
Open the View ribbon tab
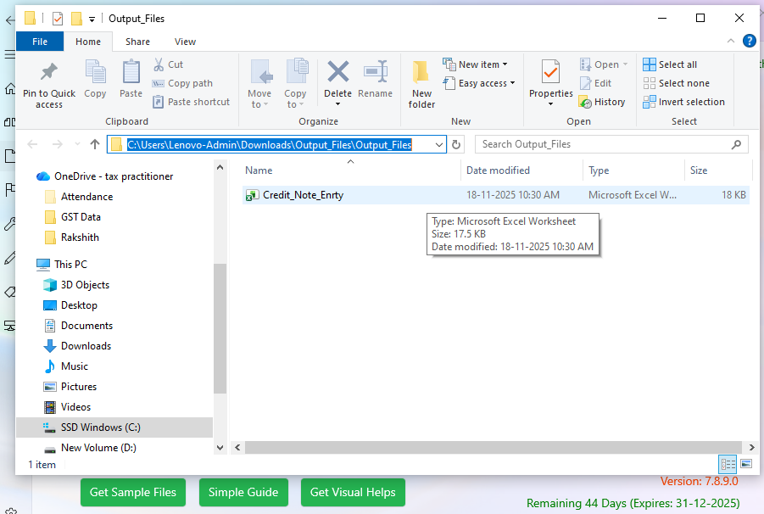[185, 42]
